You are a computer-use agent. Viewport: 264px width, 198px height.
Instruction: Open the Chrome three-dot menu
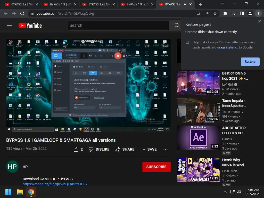click(x=258, y=13)
